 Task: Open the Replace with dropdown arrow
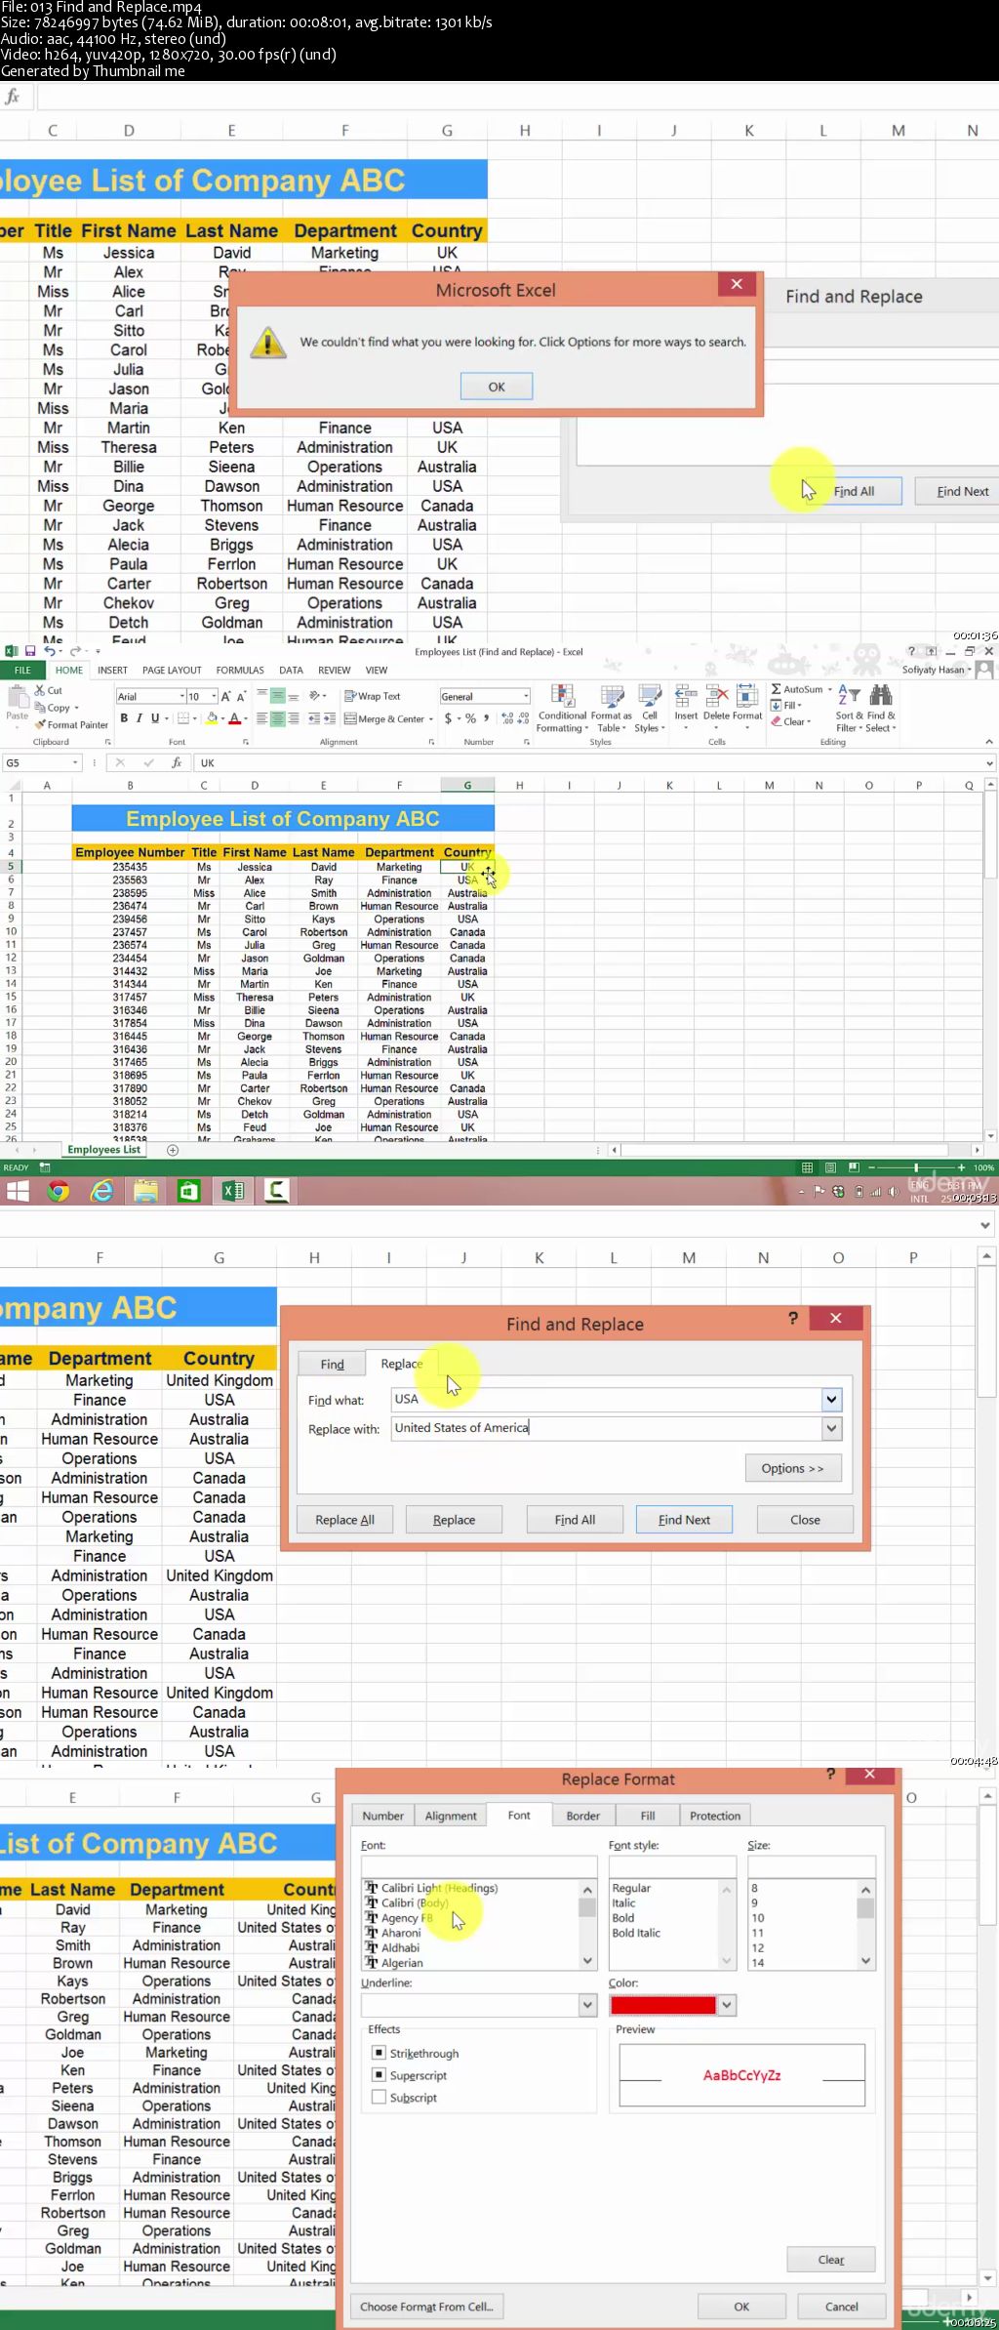click(x=831, y=1428)
